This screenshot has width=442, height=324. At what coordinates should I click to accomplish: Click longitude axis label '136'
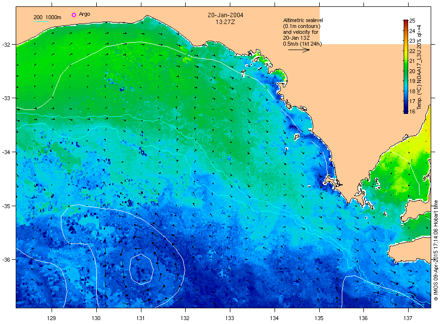tap(363, 318)
